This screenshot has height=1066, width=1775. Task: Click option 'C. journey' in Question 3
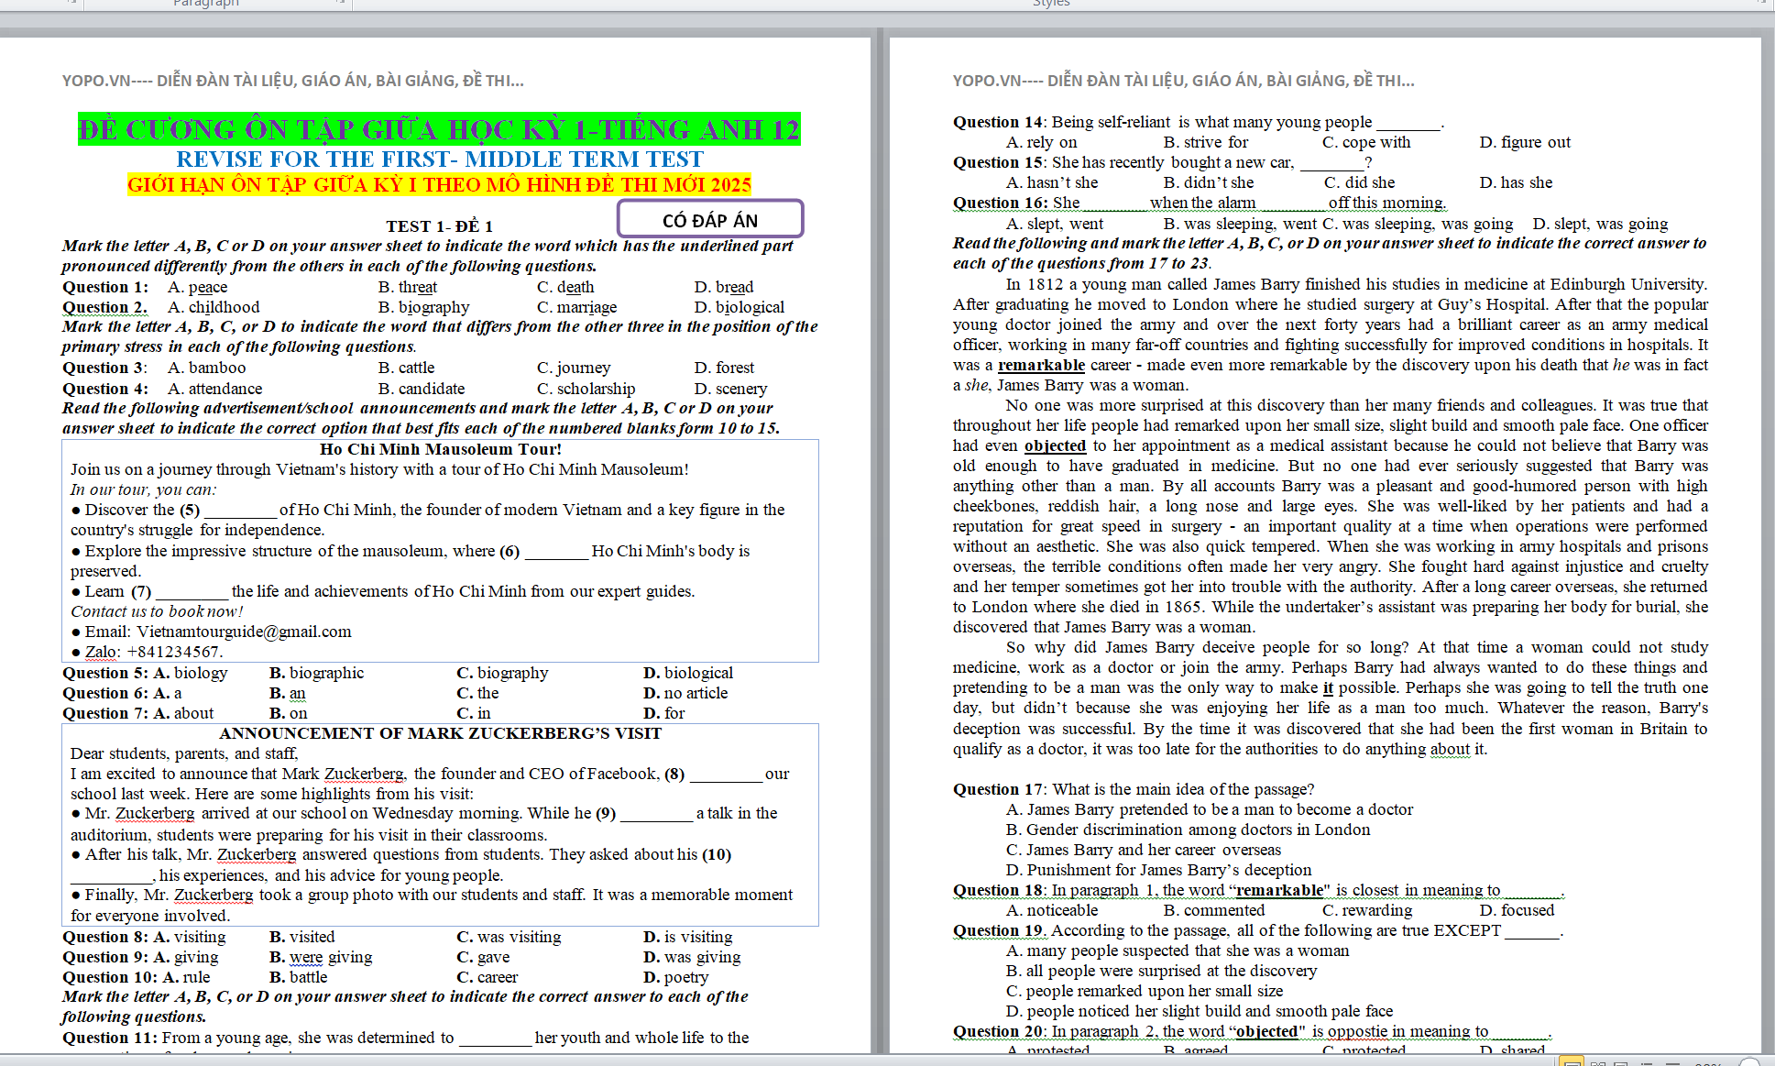click(x=574, y=368)
